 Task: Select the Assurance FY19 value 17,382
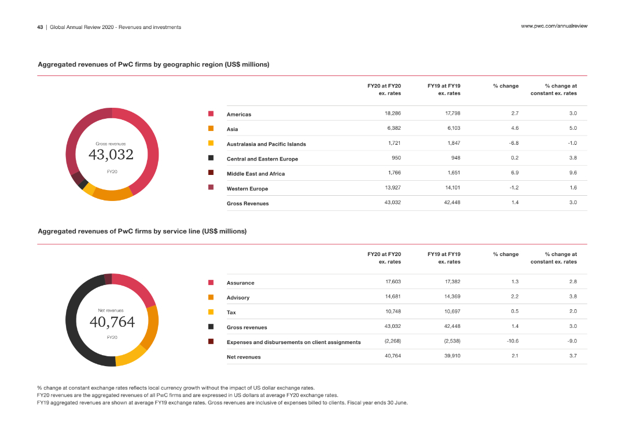pos(453,282)
